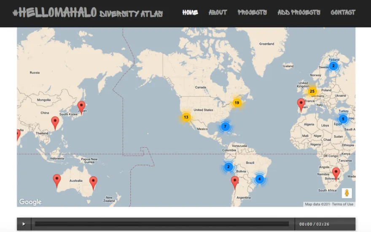Select the red pin near Spain
Image resolution: width=371 pixels, height=232 pixels.
(x=301, y=105)
